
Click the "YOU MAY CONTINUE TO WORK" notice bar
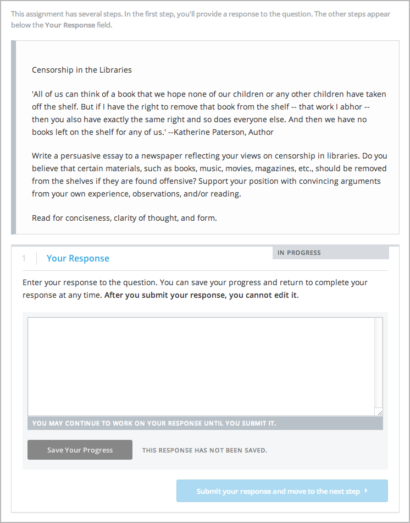point(154,423)
